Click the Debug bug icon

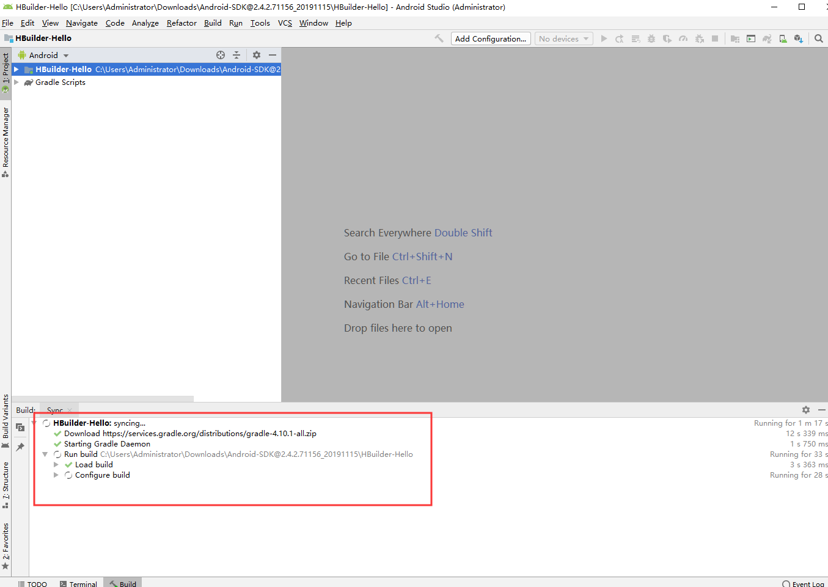click(x=651, y=38)
